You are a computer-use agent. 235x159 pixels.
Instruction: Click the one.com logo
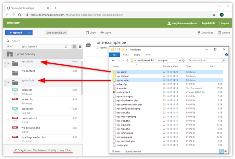pyautogui.click(x=14, y=23)
